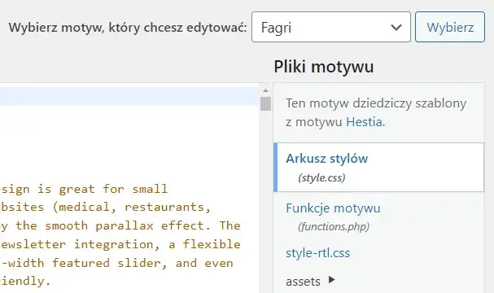This screenshot has width=494, height=293.
Task: Open the Hestia parent theme link
Action: 365,121
